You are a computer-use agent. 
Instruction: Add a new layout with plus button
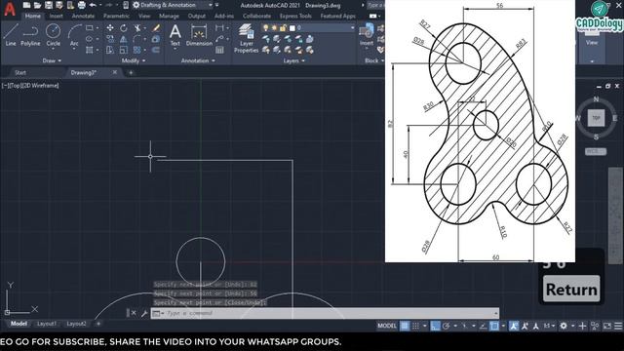pyautogui.click(x=98, y=324)
